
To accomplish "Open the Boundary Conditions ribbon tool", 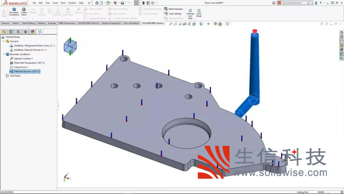I will 14,11.
